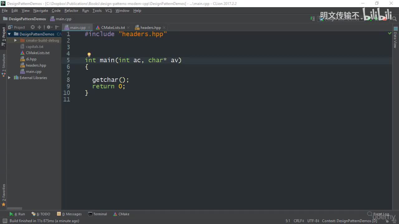Viewport: 399px width, 224px height.
Task: Close the headers.hpp editor tab
Action: 164,28
